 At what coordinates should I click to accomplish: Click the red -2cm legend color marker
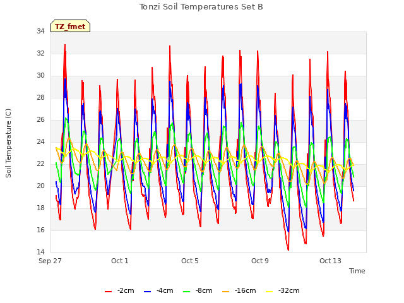(x=108, y=292)
